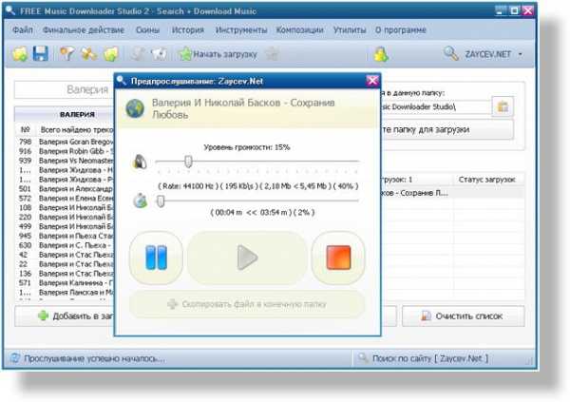This screenshot has width=570, height=402.
Task: Select track row 939 Валерия Vs Neomaster
Action: pyautogui.click(x=66, y=161)
